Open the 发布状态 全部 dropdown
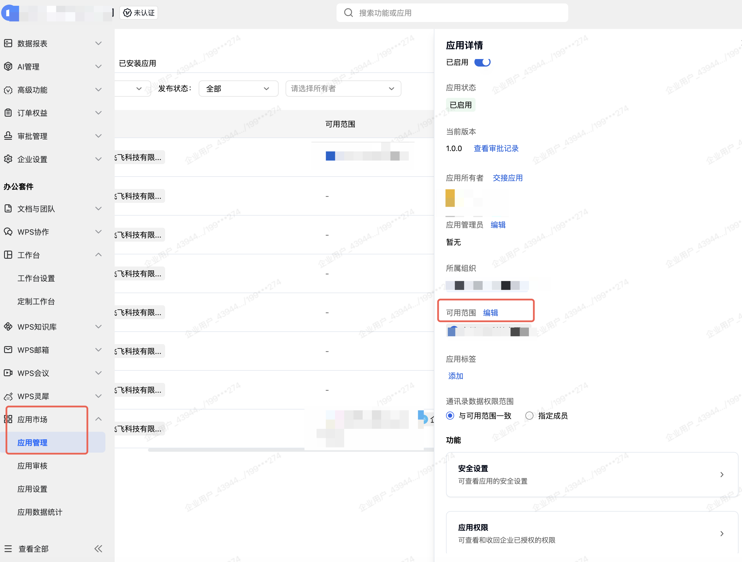742x562 pixels. [x=239, y=89]
